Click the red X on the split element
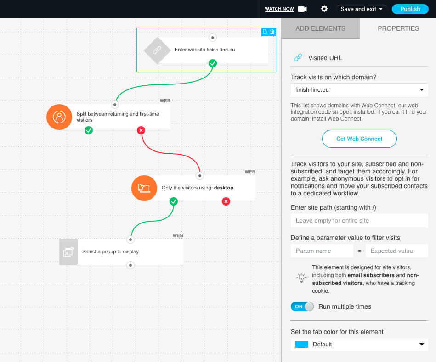The height and width of the screenshot is (362, 436). [141, 130]
